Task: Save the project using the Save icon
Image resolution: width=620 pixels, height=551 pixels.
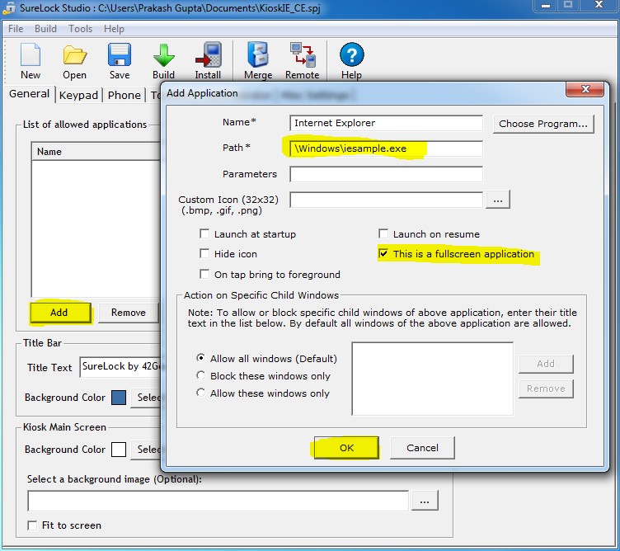Action: tap(120, 56)
